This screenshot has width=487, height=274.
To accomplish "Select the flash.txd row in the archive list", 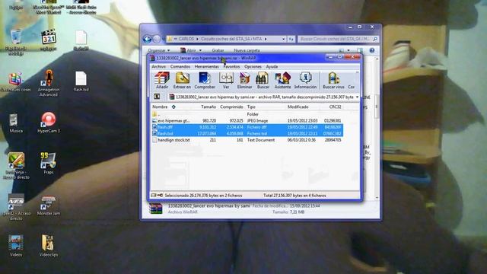I will click(247, 134).
